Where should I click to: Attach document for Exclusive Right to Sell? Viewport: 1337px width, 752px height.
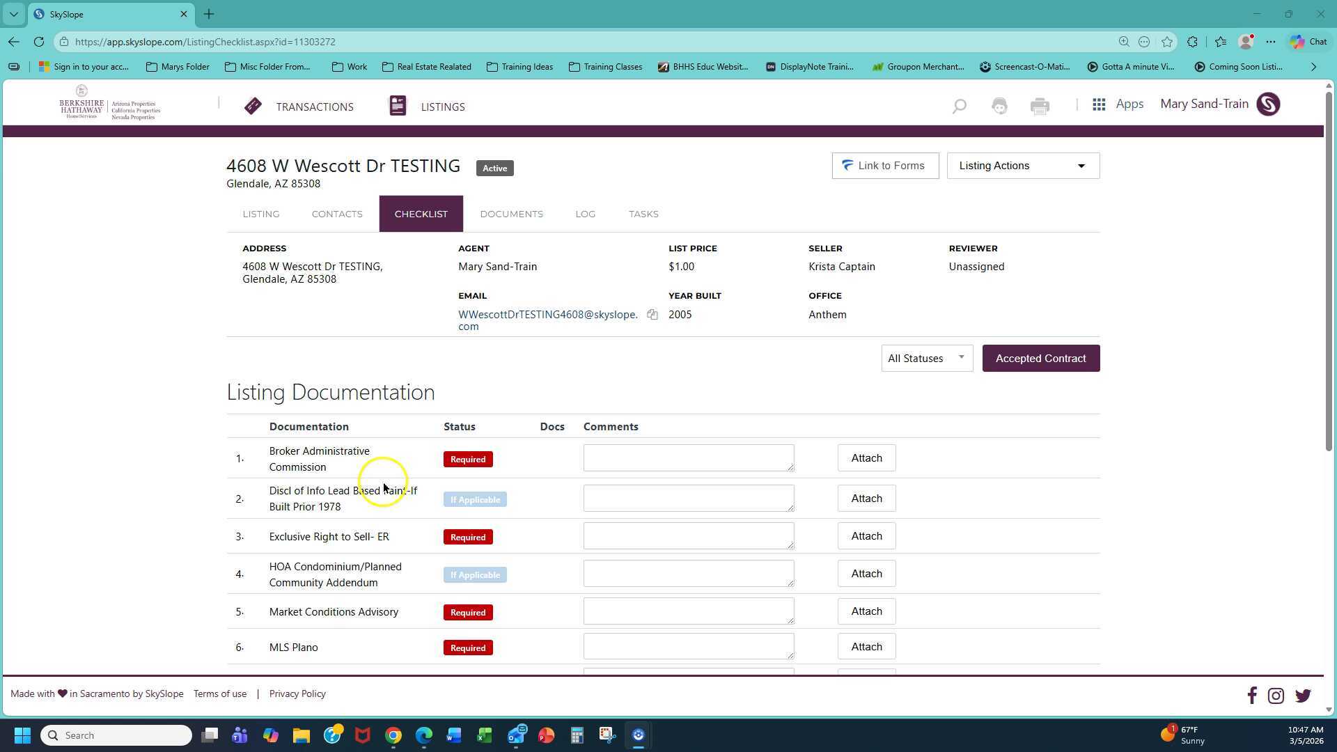[x=866, y=536]
